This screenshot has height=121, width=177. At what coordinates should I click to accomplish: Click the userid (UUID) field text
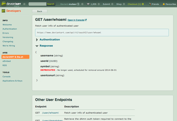(49, 61)
